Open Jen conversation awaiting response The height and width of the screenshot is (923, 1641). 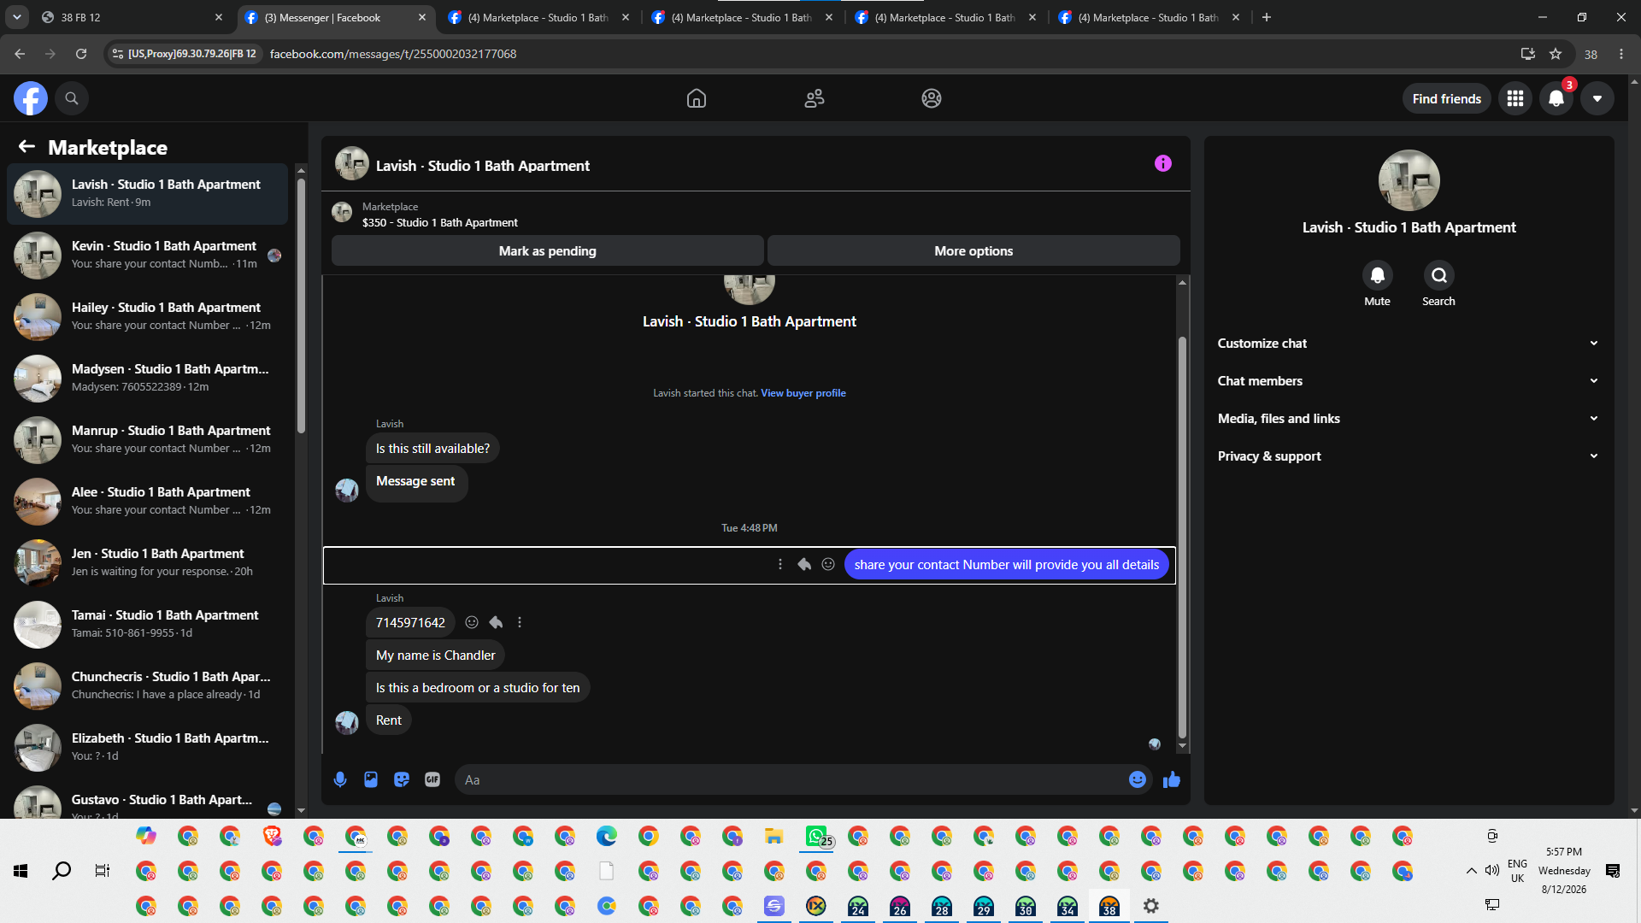coord(148,563)
